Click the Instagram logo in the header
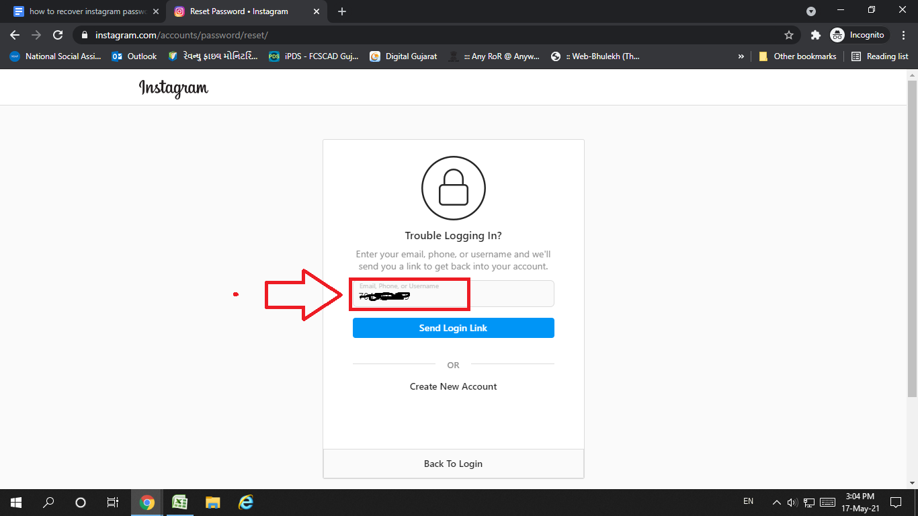 (173, 88)
